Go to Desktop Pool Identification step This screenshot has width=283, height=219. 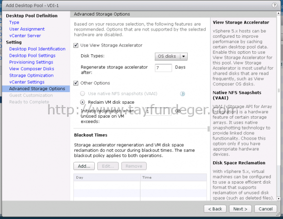(x=37, y=49)
